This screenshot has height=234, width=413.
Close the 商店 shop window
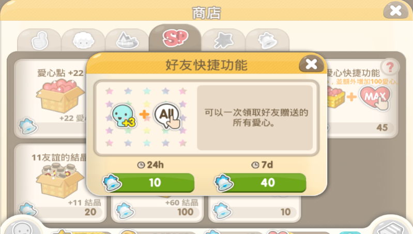(395, 10)
